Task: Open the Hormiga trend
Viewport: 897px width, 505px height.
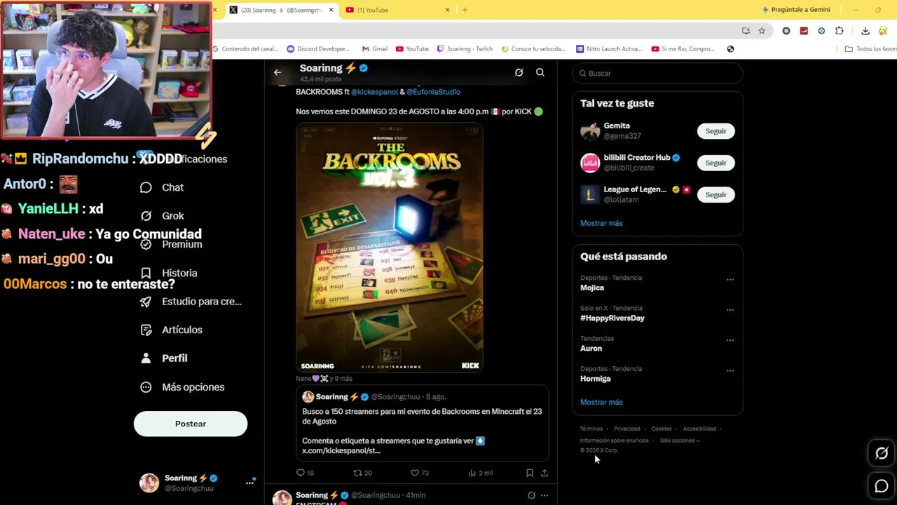Action: [x=596, y=379]
